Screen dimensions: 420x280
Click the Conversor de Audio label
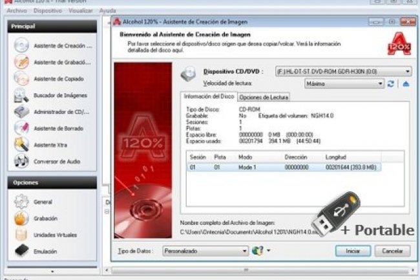pos(57,162)
